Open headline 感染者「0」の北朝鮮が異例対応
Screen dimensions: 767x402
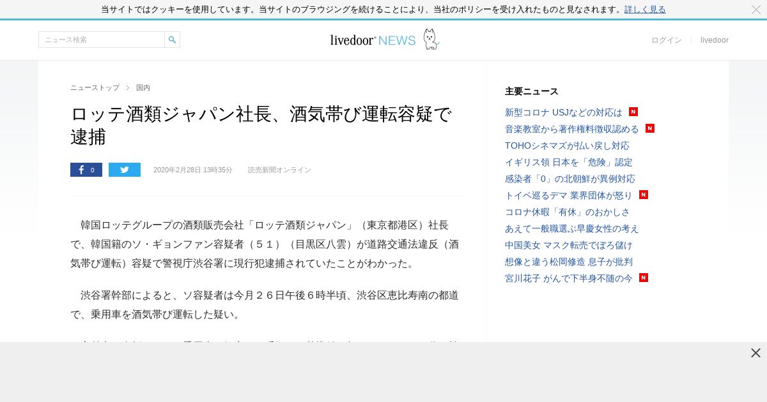(570, 179)
